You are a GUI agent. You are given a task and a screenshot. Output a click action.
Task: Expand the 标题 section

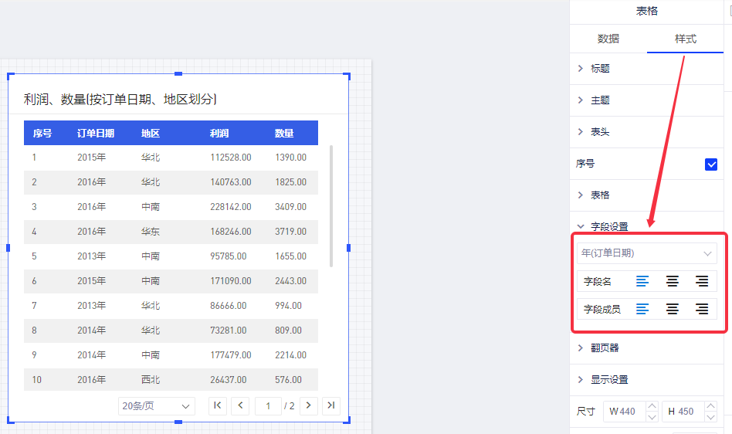point(600,69)
